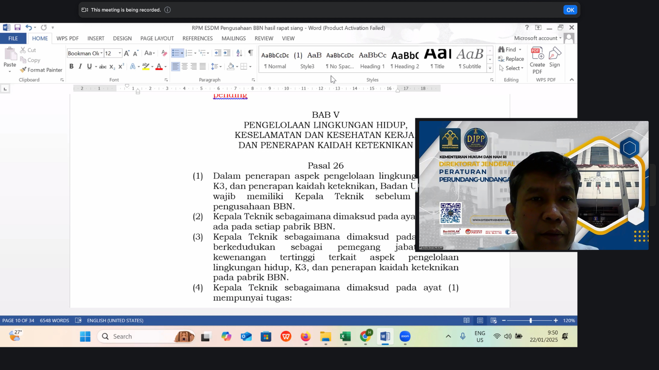Toggle Align Left paragraph alignment
Viewport: 659px width, 370px height.
click(x=175, y=66)
